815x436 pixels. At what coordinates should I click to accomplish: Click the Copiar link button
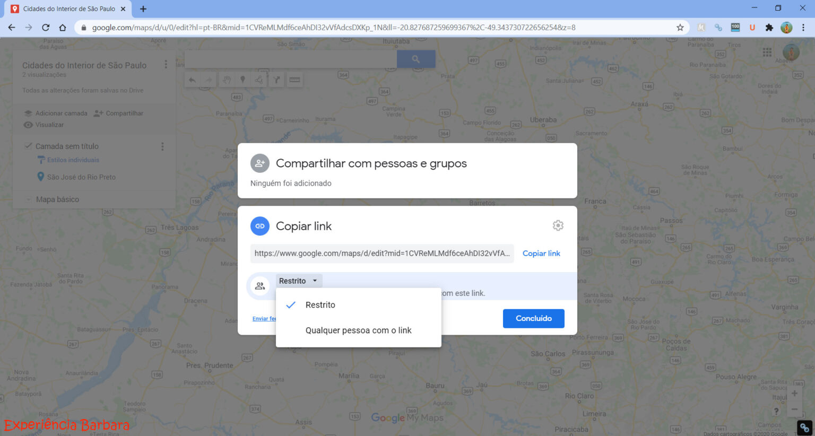pos(541,253)
